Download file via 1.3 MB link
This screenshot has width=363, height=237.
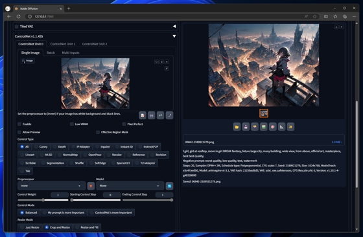pyautogui.click(x=336, y=142)
